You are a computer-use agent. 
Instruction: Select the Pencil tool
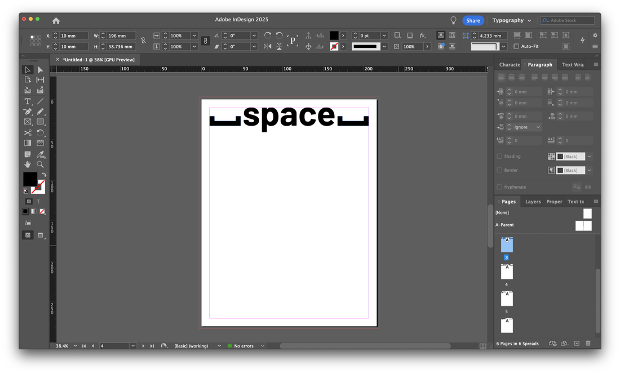[41, 112]
